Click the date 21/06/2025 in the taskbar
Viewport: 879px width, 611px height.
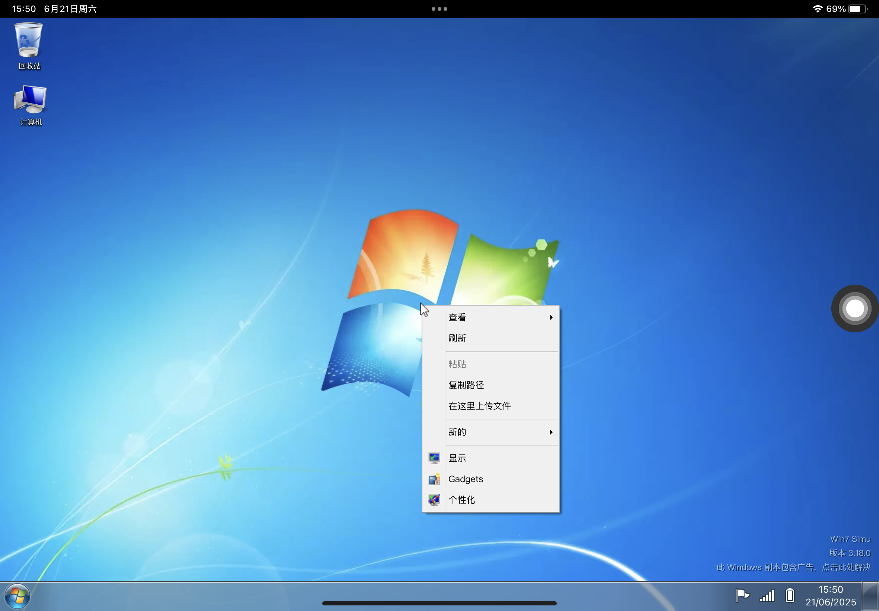click(831, 602)
